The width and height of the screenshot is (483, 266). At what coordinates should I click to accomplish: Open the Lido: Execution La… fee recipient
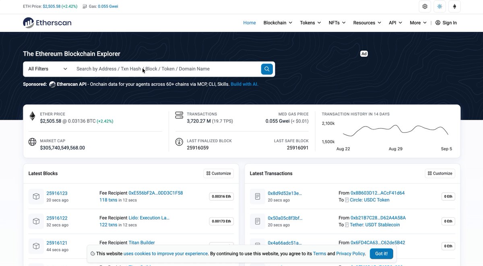[149, 218]
